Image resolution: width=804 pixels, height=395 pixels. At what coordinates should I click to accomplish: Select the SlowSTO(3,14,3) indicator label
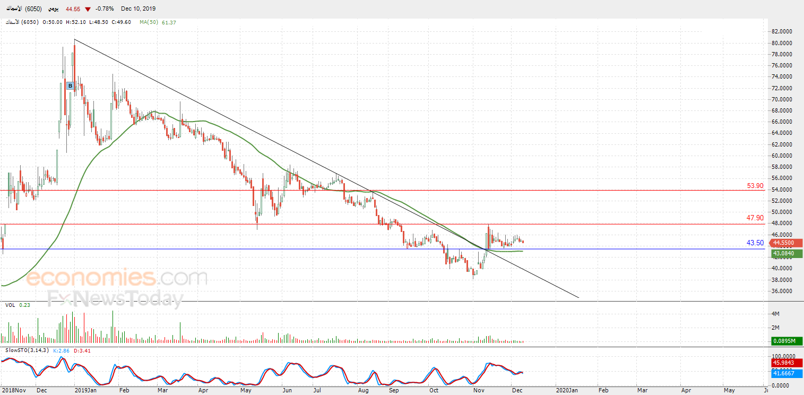pos(27,350)
